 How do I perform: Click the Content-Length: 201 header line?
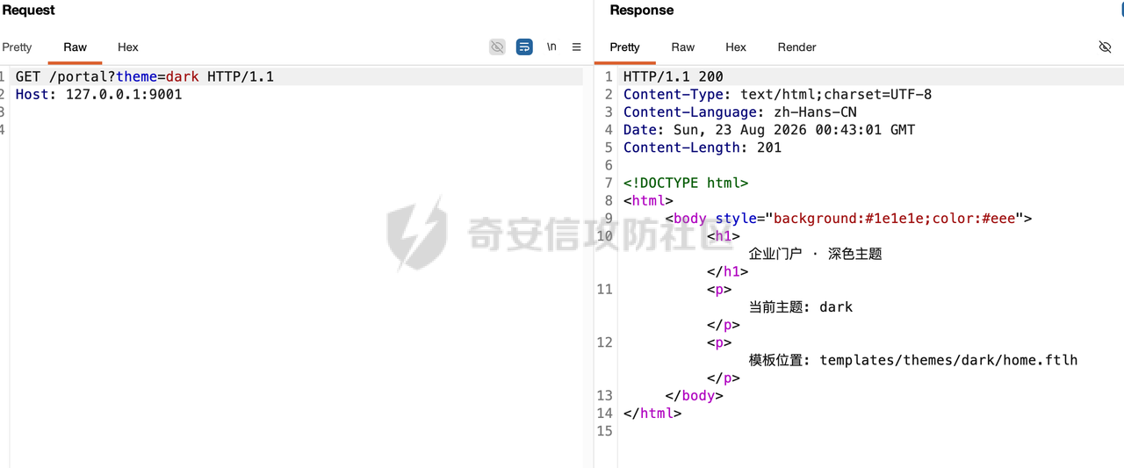click(702, 148)
